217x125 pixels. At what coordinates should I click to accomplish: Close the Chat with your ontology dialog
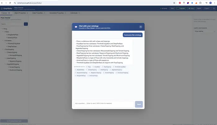tap(141, 27)
